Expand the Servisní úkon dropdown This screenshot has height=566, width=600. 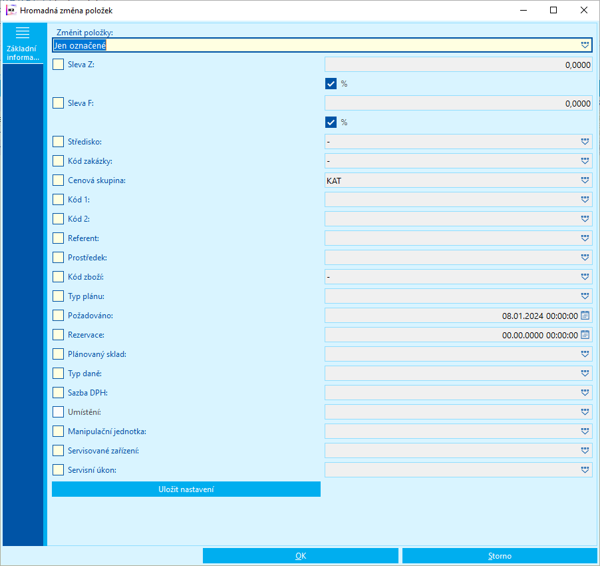point(585,470)
